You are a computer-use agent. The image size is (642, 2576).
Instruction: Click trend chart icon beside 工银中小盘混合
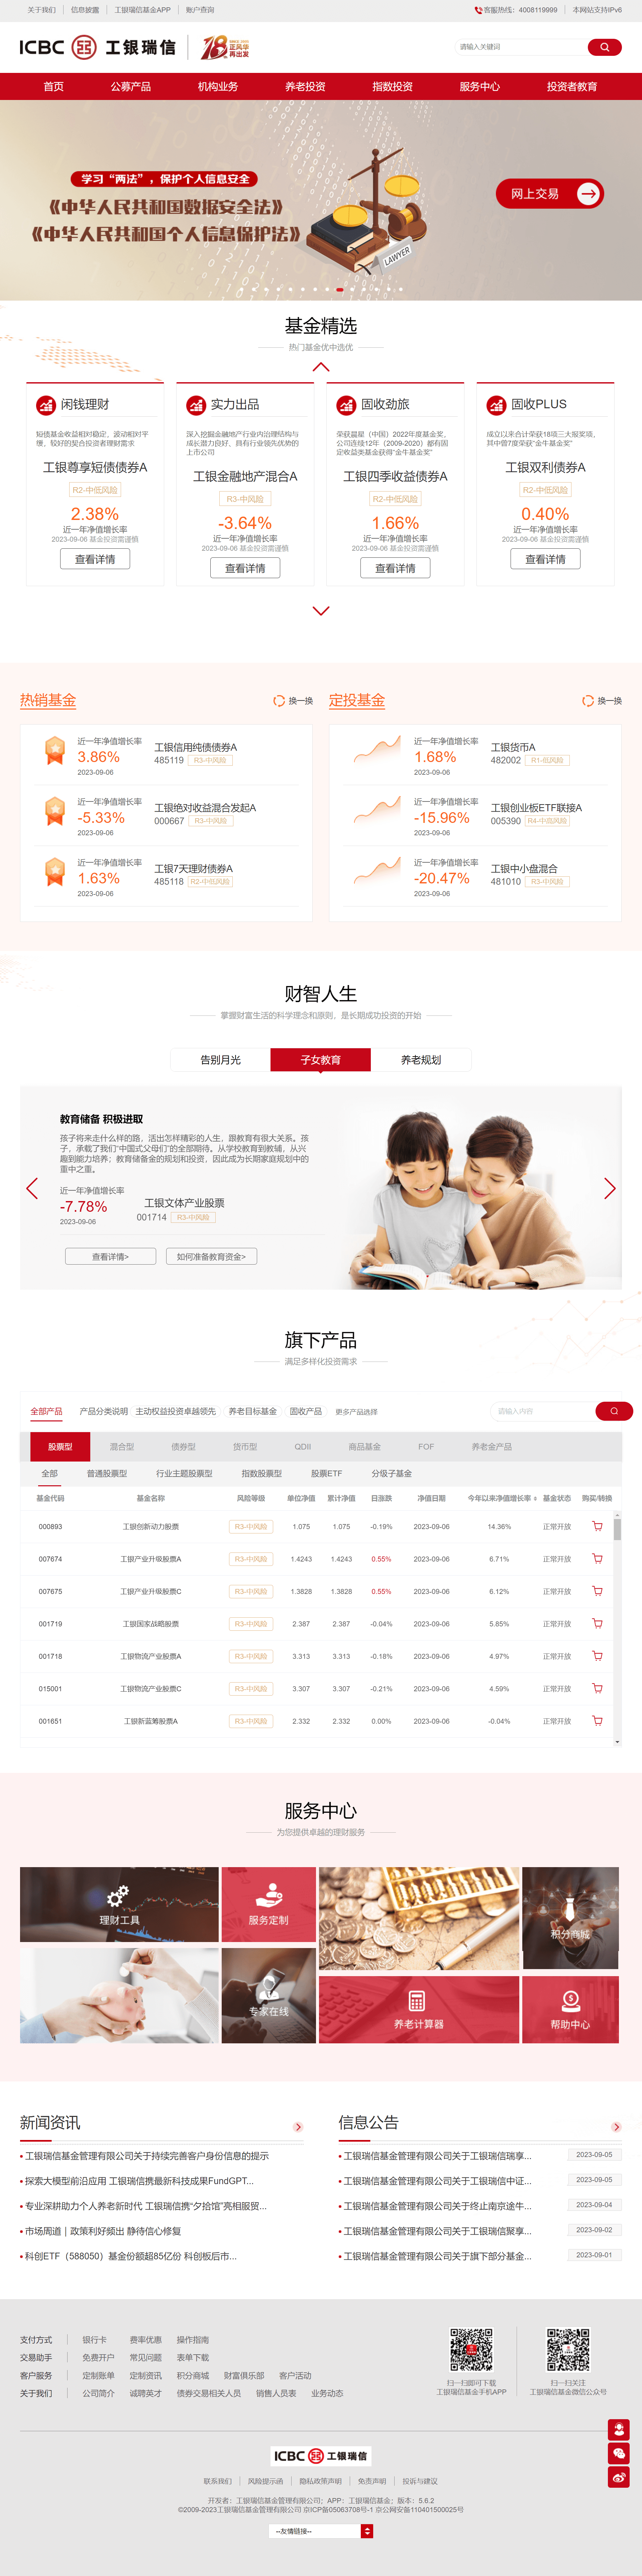tap(377, 871)
